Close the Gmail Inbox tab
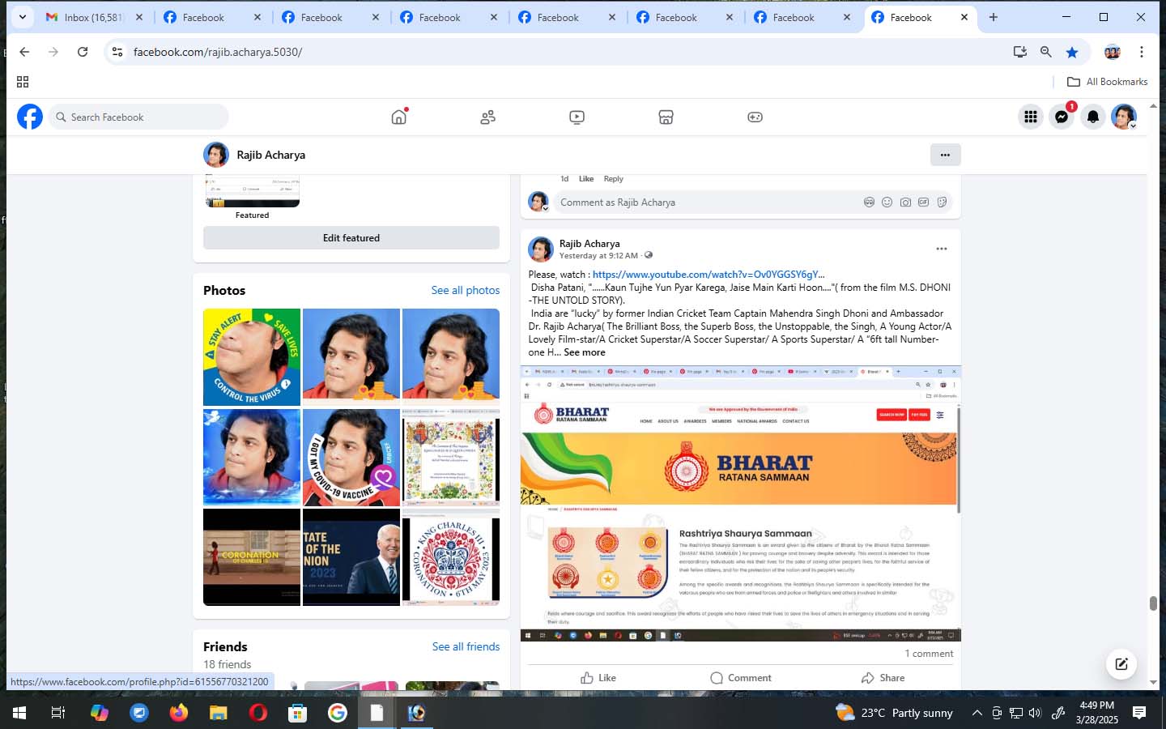This screenshot has width=1166, height=729. [x=139, y=17]
